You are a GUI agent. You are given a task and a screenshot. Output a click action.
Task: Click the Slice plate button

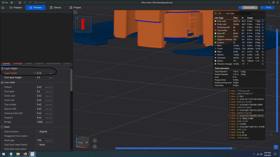pyautogui.click(x=249, y=7)
